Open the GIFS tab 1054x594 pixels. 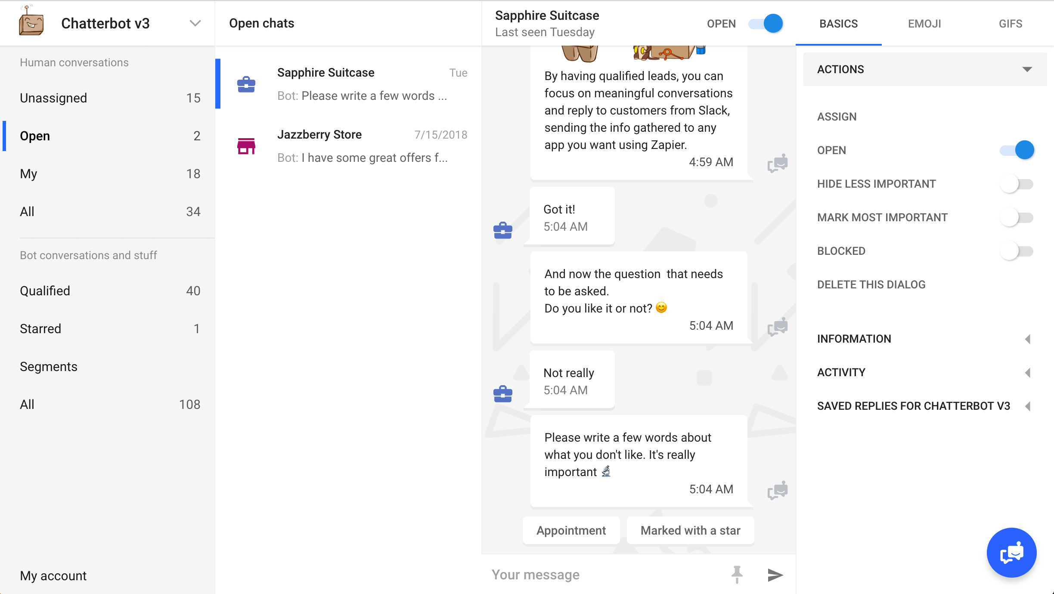pyautogui.click(x=1011, y=24)
